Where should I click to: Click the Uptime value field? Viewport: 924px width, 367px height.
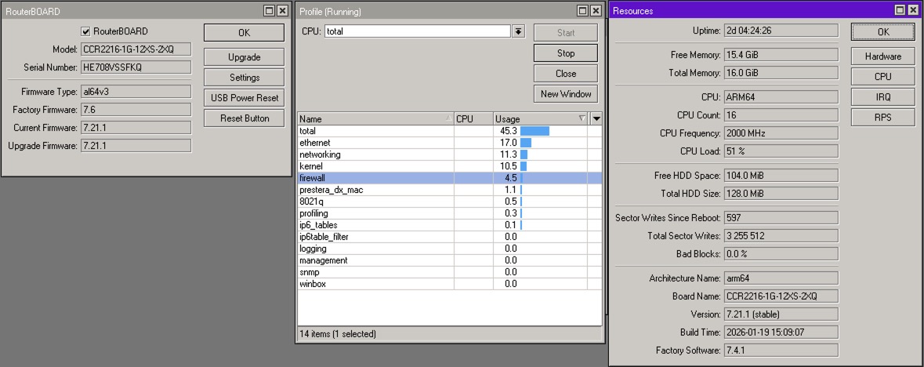(781, 31)
